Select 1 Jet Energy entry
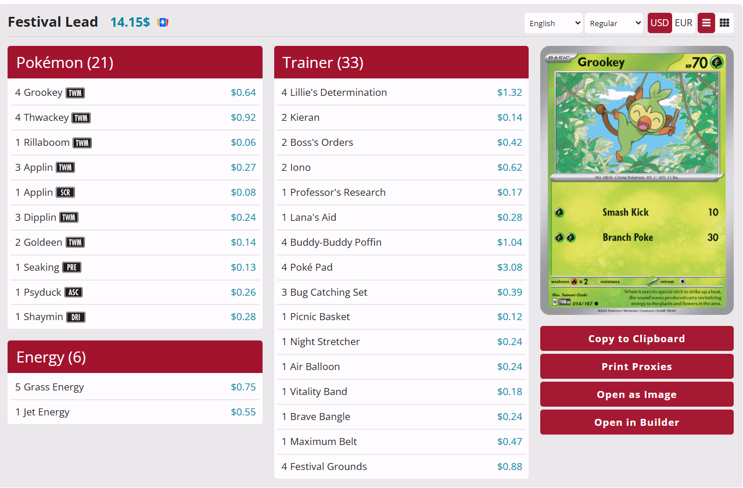The width and height of the screenshot is (743, 488). (135, 412)
